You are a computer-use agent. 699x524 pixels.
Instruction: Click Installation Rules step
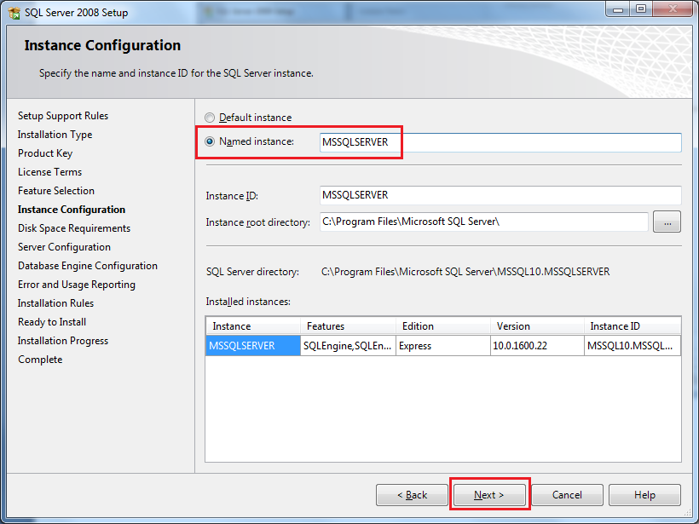(x=55, y=303)
